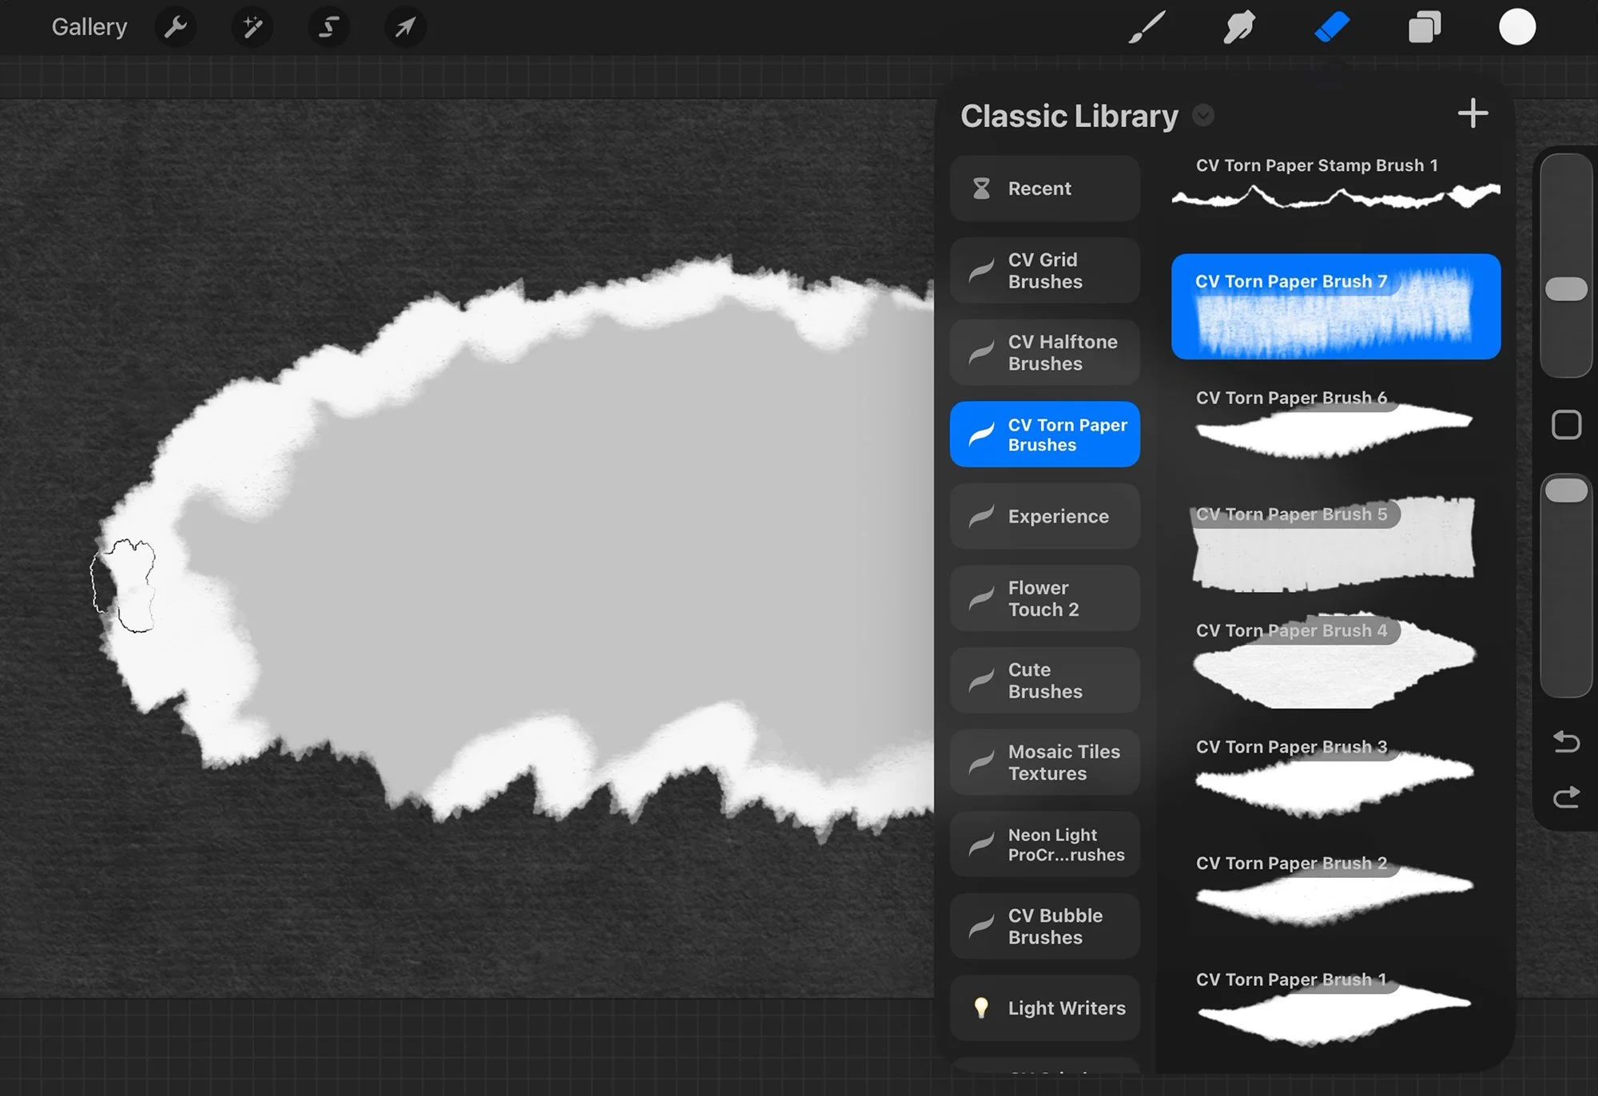The image size is (1598, 1096).
Task: Open the Layers panel
Action: (x=1425, y=27)
